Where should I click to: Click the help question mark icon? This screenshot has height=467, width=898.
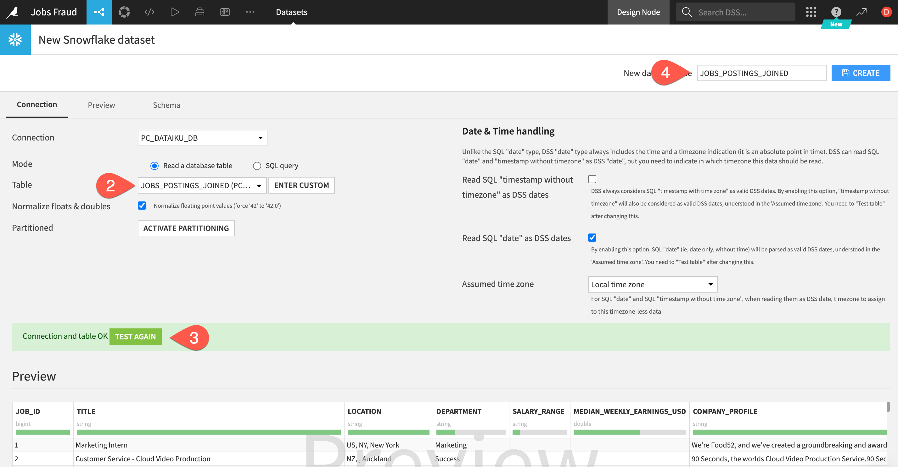click(x=836, y=12)
